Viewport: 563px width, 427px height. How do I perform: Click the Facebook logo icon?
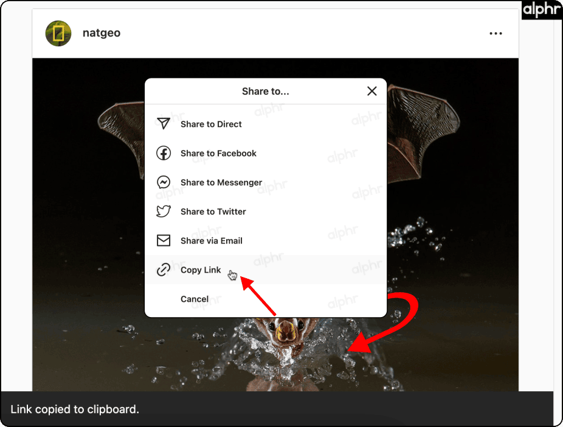pyautogui.click(x=163, y=153)
